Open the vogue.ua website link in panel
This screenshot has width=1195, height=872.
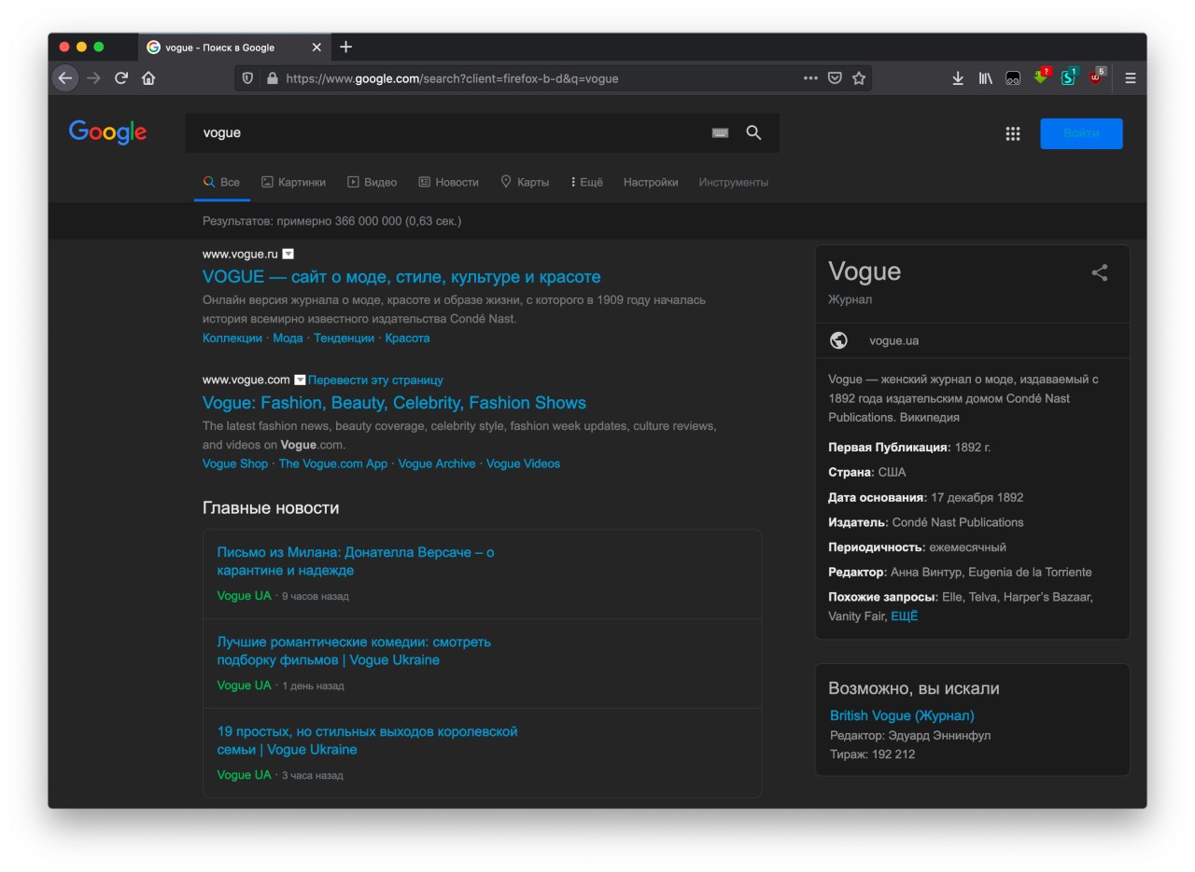coord(893,340)
